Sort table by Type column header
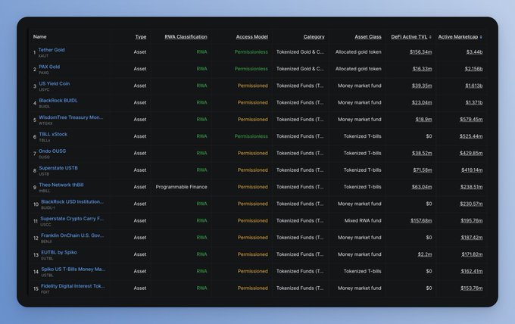The width and height of the screenshot is (515, 324). (141, 36)
